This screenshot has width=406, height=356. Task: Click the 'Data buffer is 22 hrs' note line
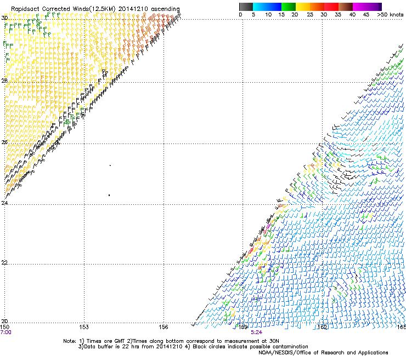[193, 347]
